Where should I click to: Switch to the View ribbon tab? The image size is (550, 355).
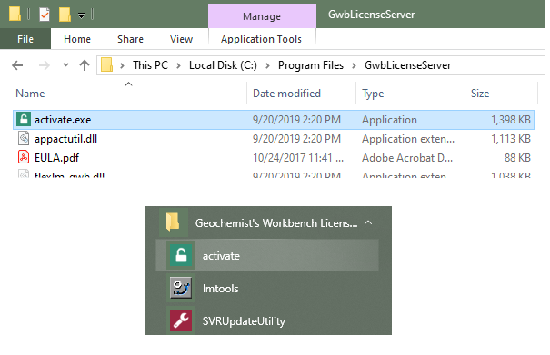point(181,39)
